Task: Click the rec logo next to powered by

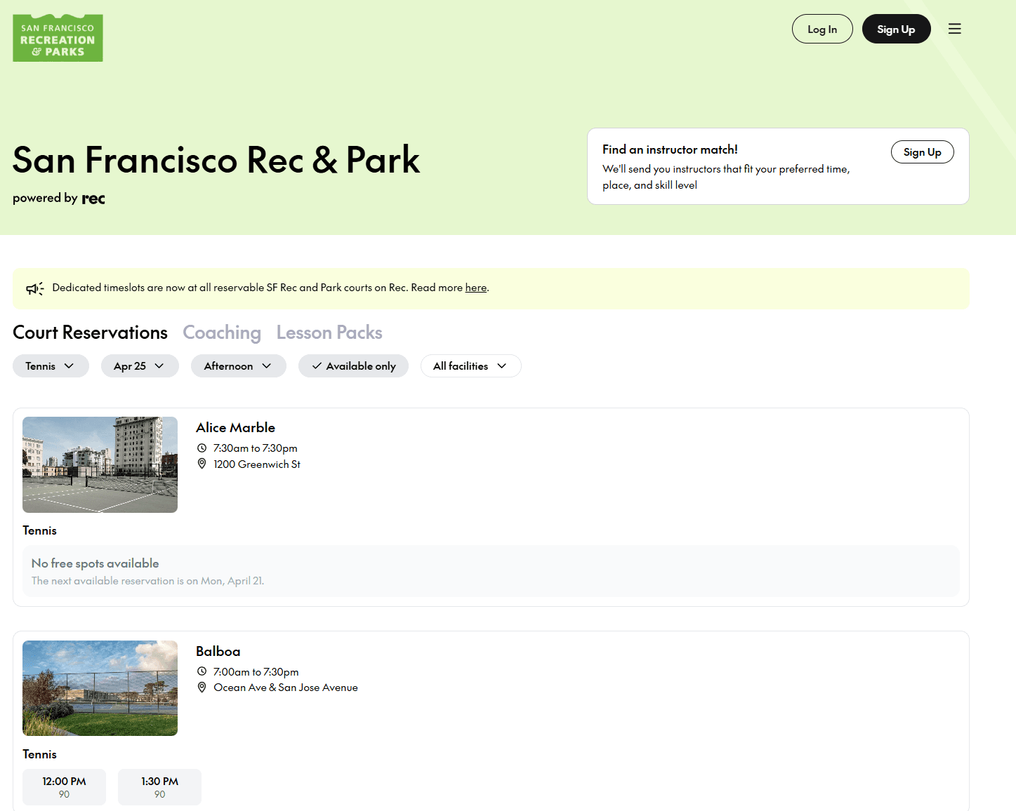Action: point(93,199)
